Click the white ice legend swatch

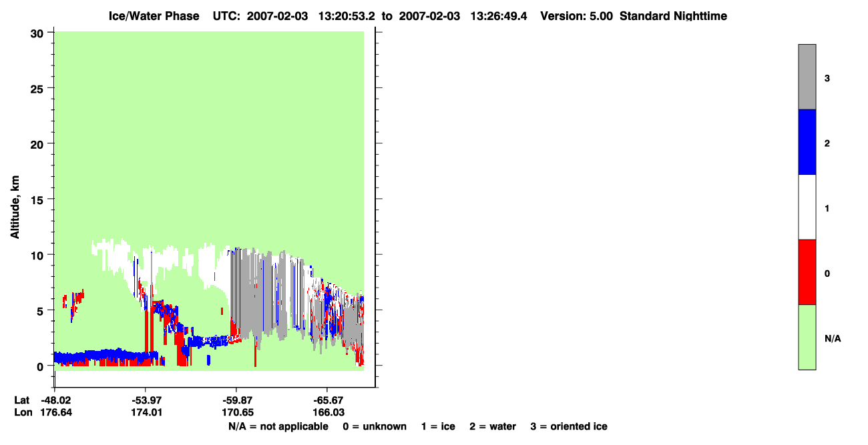point(807,207)
